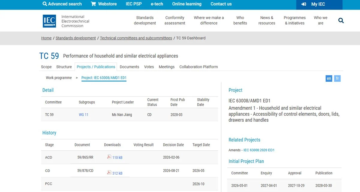Open the News & resources menu
This screenshot has width=360, height=192.
click(267, 20)
